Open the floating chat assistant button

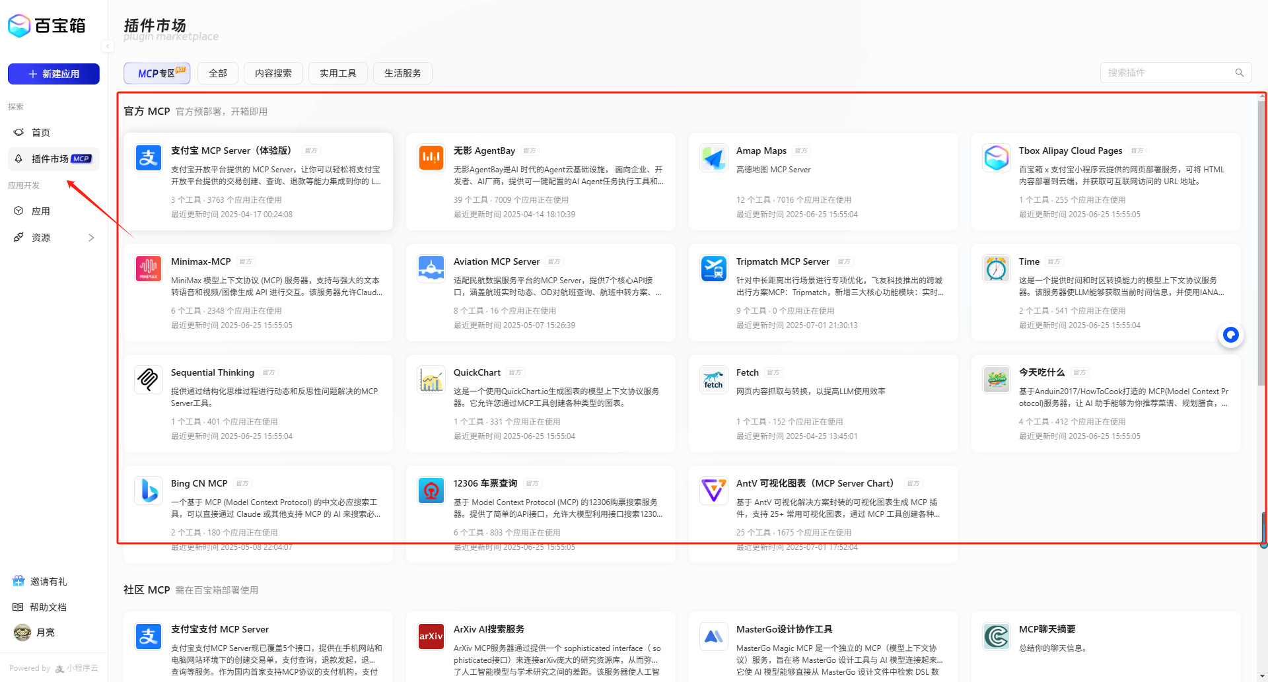tap(1230, 335)
